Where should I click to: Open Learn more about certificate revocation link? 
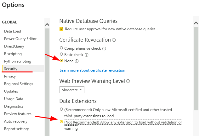coord(92,70)
